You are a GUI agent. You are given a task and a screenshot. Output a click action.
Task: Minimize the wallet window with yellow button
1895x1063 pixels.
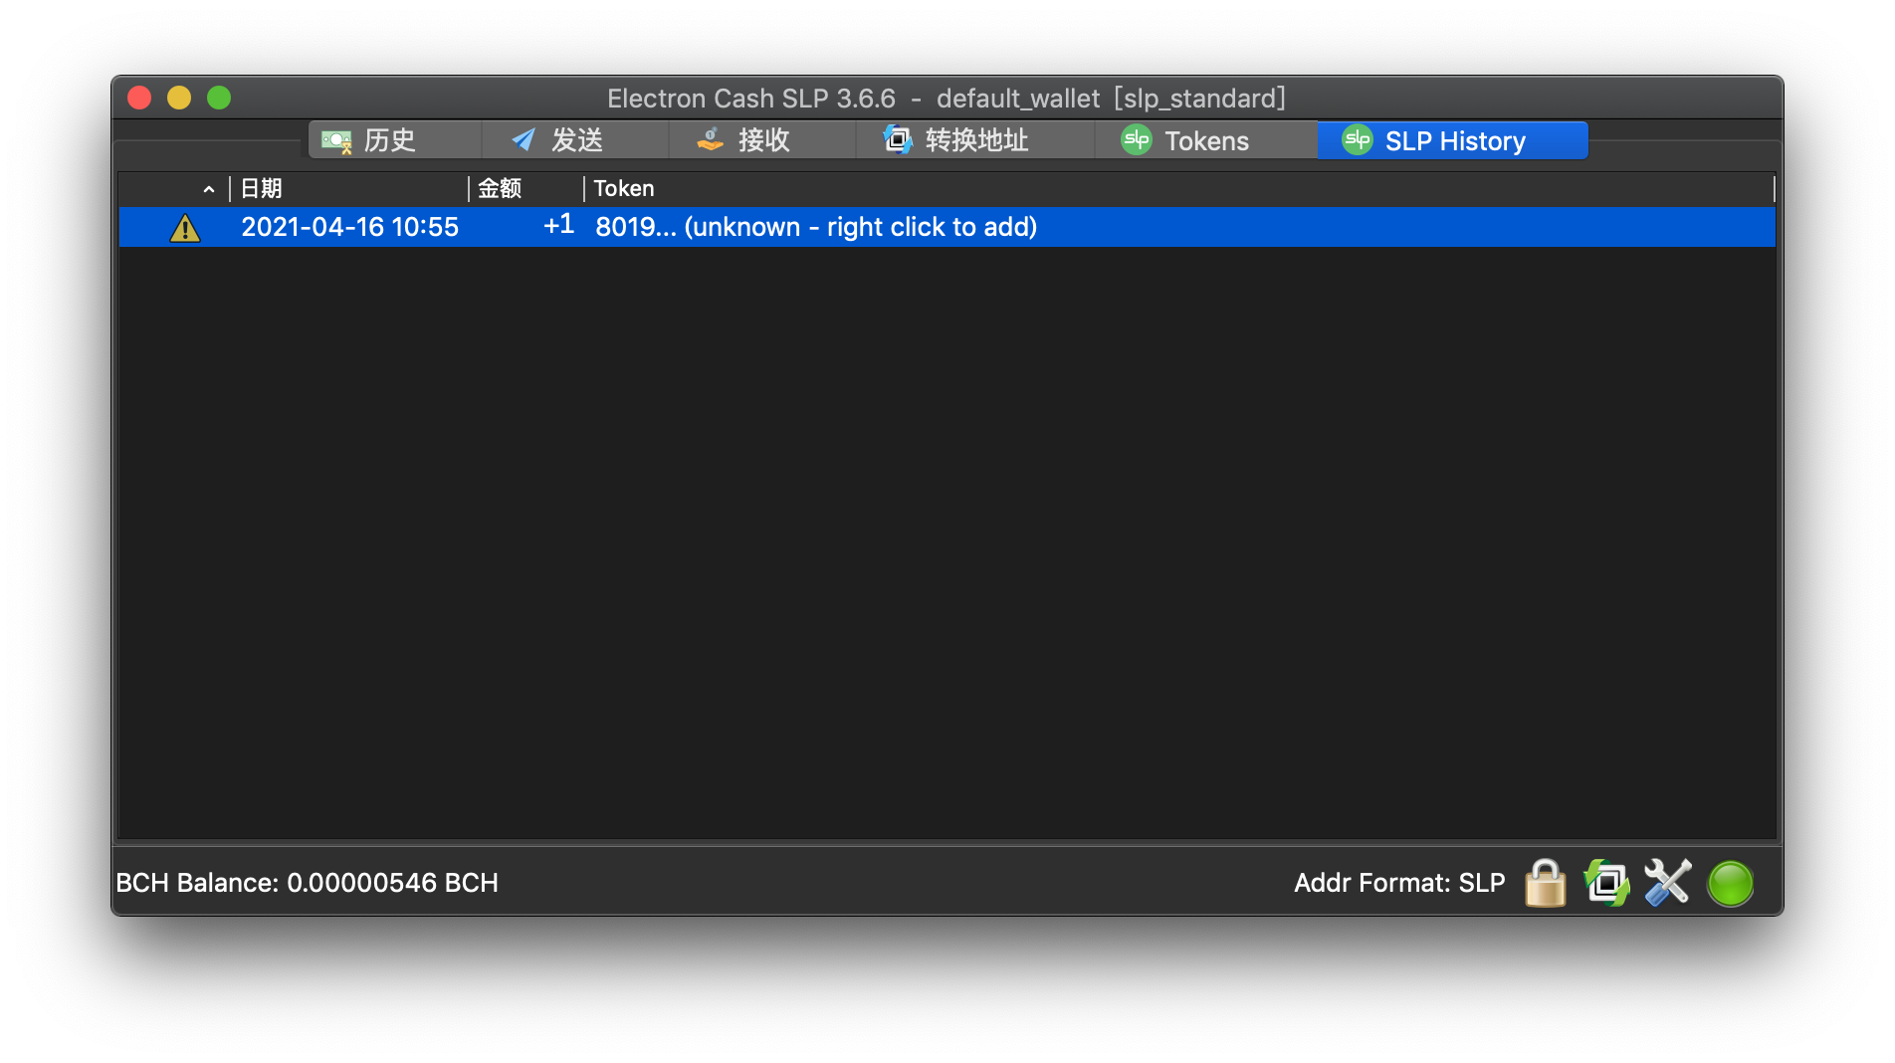tap(179, 98)
